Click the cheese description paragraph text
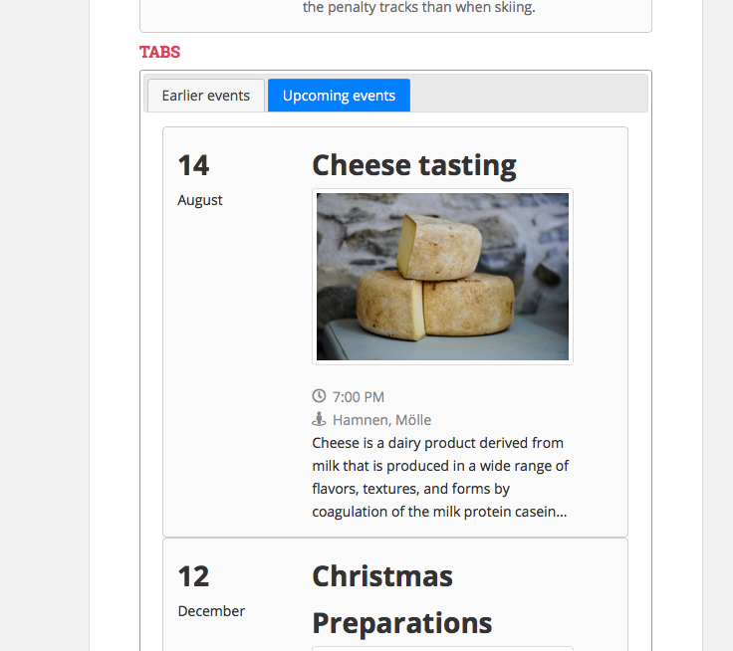The width and height of the screenshot is (733, 651). 440,477
